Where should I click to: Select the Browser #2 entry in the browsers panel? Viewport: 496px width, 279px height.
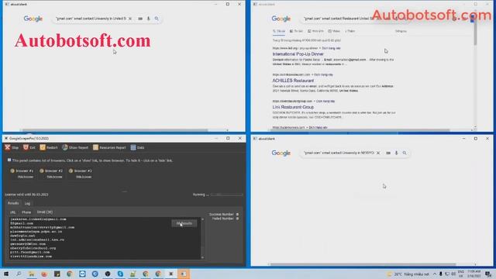(51, 170)
